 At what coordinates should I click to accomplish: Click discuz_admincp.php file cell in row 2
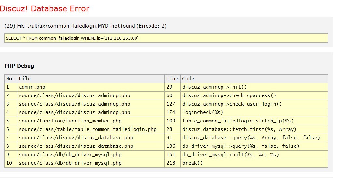pyautogui.click(x=91, y=95)
